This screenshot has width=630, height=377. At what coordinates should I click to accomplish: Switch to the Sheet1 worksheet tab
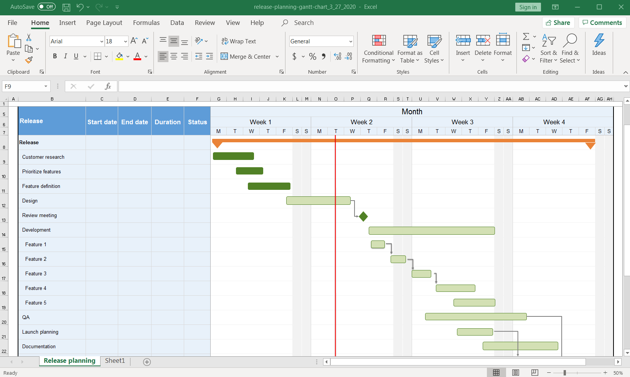pyautogui.click(x=115, y=361)
